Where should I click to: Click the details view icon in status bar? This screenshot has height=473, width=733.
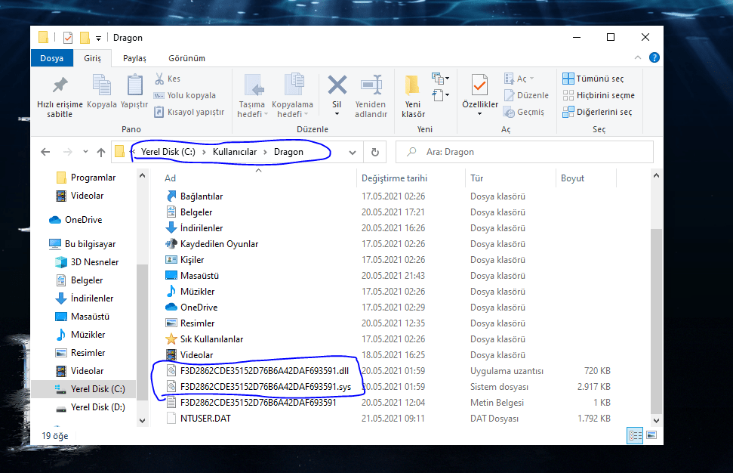(635, 436)
